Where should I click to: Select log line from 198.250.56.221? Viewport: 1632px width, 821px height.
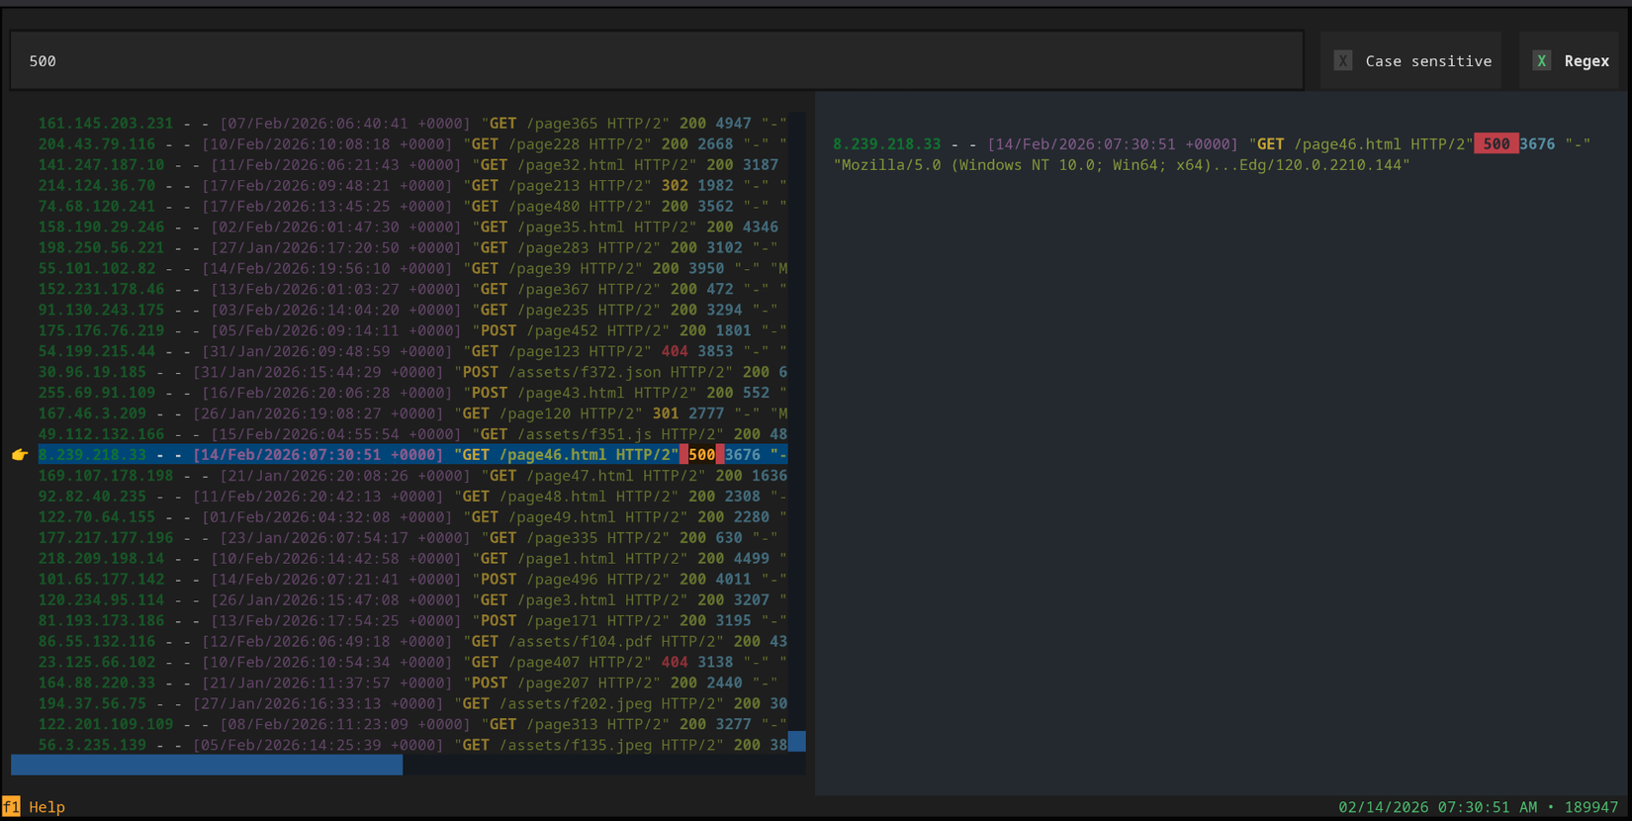[412, 248]
